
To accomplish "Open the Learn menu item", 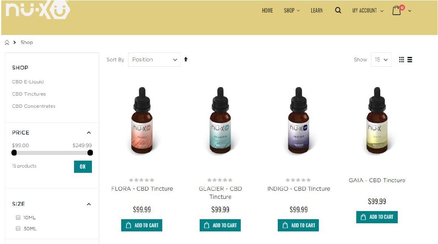I will [x=317, y=10].
